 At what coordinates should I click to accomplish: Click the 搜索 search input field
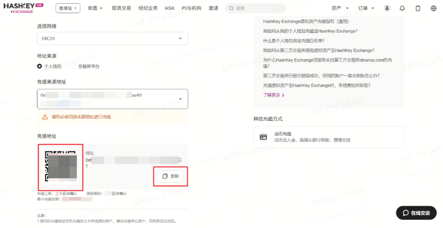[256, 8]
